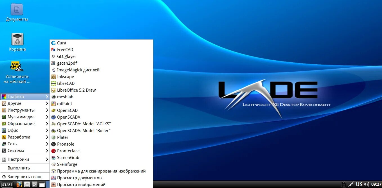Open file manager from taskbar
This screenshot has width=382, height=188.
click(27, 185)
